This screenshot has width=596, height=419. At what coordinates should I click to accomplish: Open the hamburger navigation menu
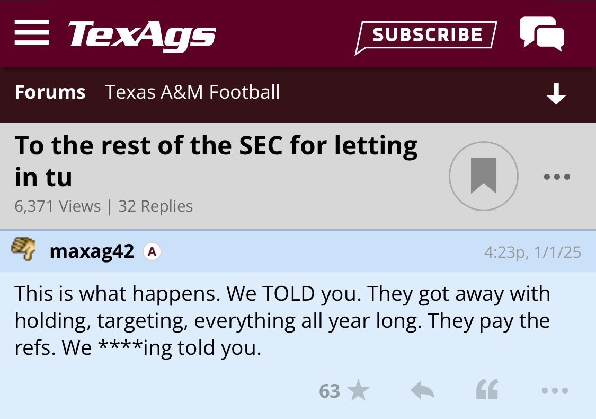pos(32,33)
